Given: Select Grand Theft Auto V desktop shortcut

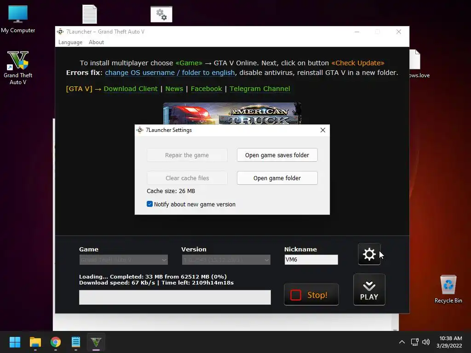Looking at the screenshot, I should (x=18, y=68).
